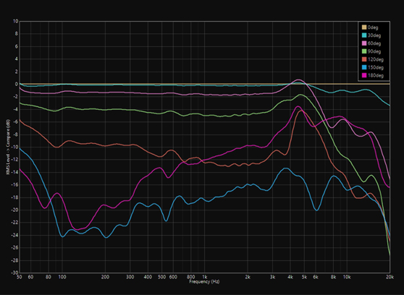Click the -10 dB level axis label

[15, 147]
